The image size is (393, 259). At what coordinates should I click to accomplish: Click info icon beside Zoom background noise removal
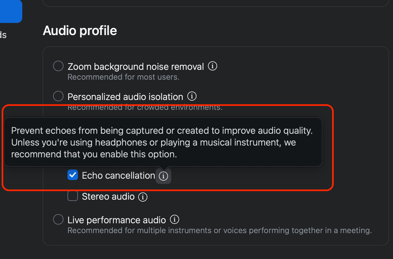(x=213, y=66)
